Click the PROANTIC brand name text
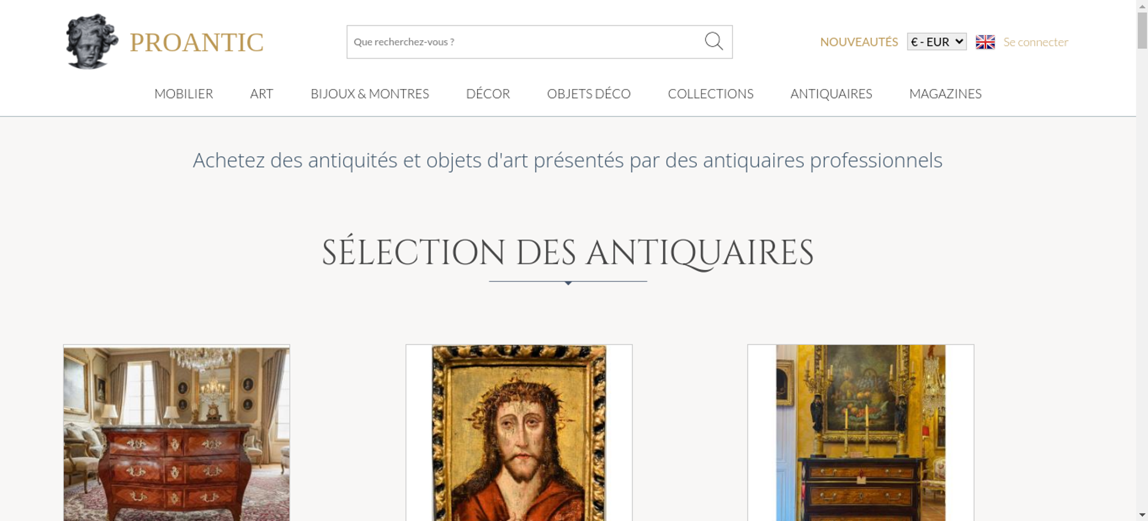 [196, 42]
